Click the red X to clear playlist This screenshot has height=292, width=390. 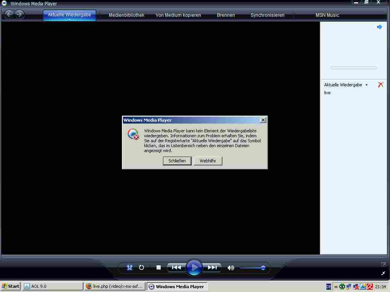coord(380,85)
